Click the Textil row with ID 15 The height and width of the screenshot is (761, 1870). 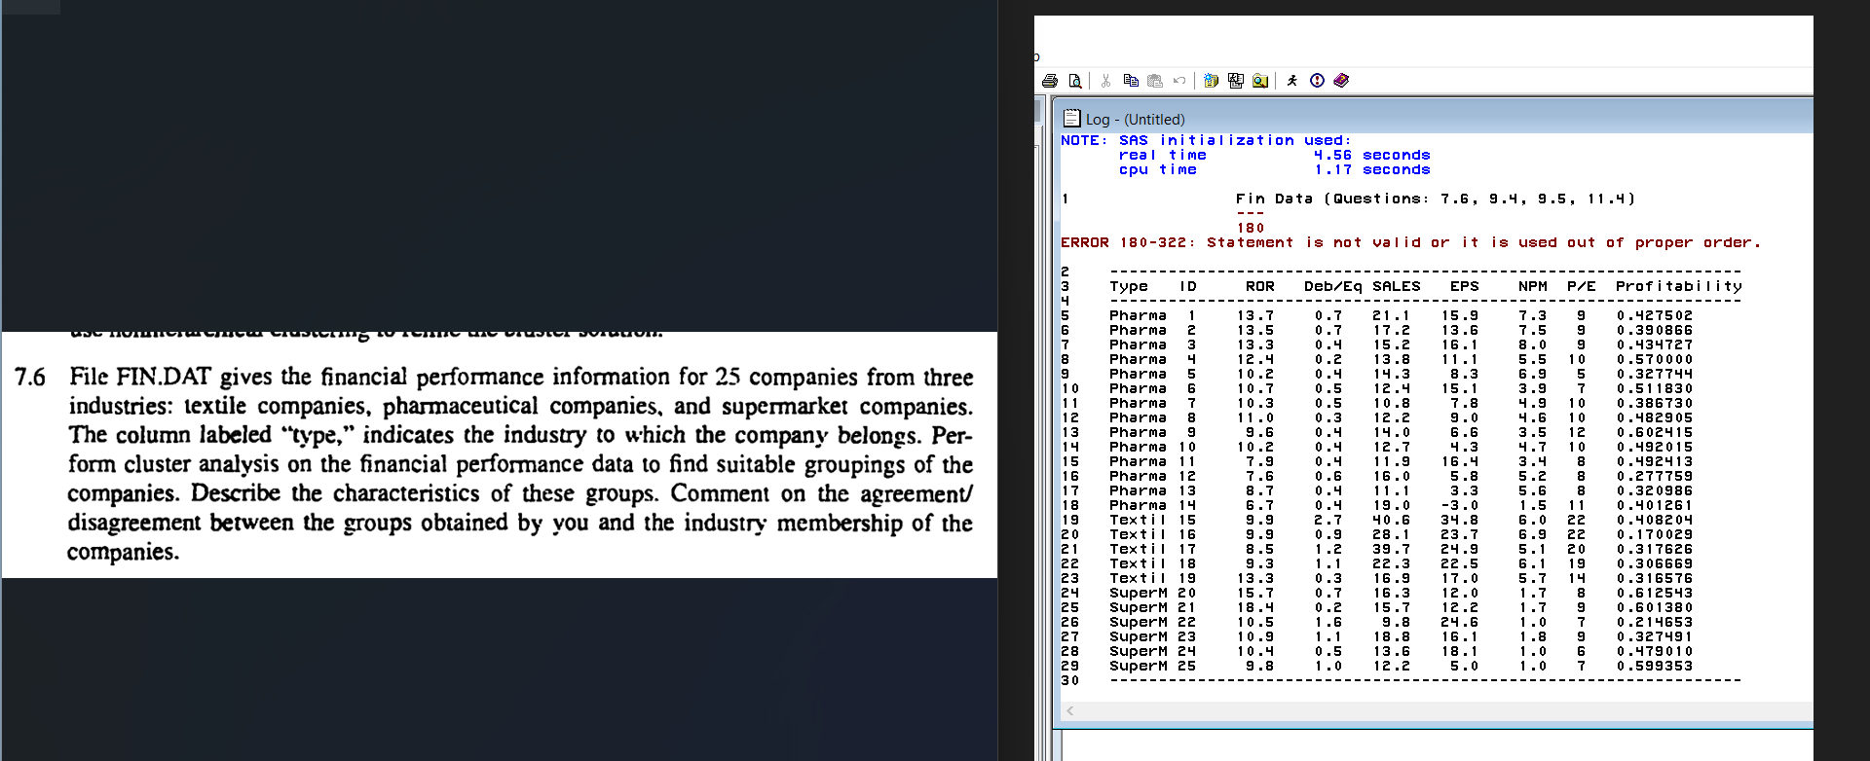[x=1401, y=520]
